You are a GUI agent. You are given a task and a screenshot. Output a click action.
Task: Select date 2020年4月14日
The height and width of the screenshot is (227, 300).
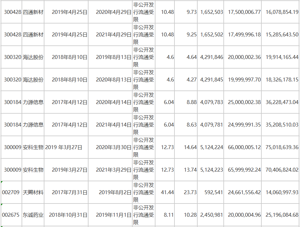tap(110, 102)
